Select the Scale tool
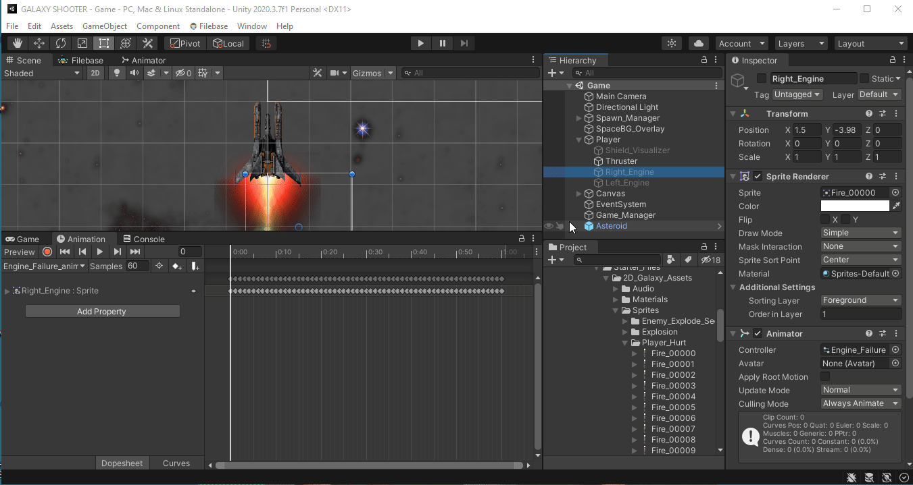Screen dimensions: 913x485 82,43
